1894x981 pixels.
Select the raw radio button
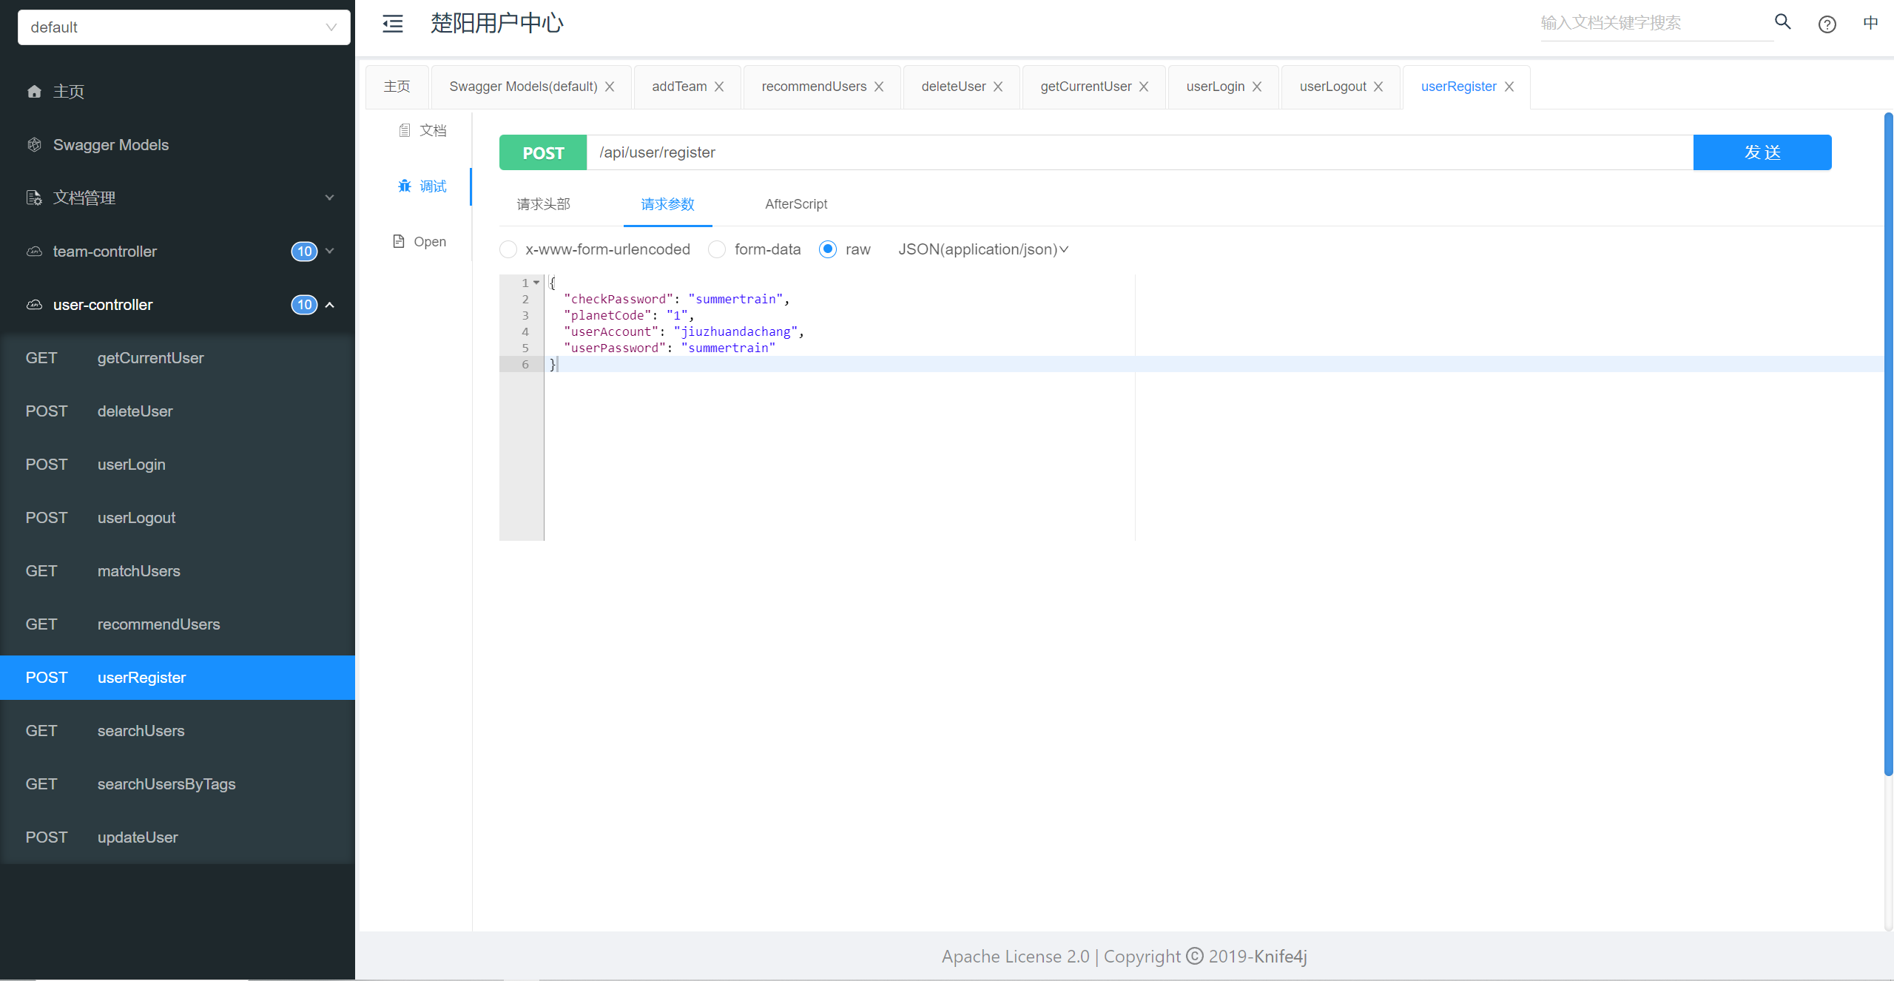pos(828,249)
